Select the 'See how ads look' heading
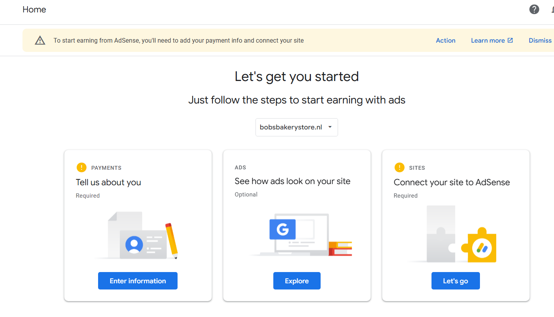554x317 pixels. 292,181
